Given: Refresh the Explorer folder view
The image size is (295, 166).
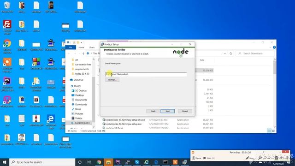Looking at the screenshot, I should pyautogui.click(x=231, y=53).
